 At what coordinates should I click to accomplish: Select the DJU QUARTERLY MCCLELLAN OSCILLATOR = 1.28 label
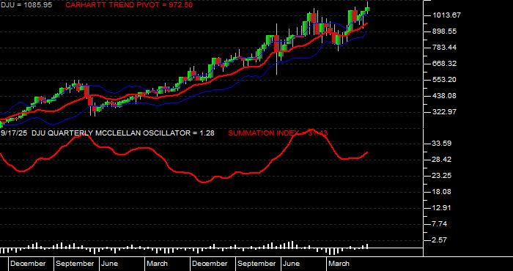[122, 133]
